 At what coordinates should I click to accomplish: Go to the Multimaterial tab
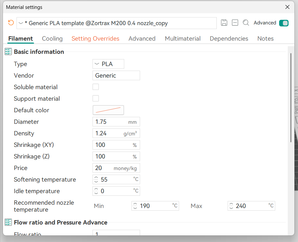pos(182,39)
